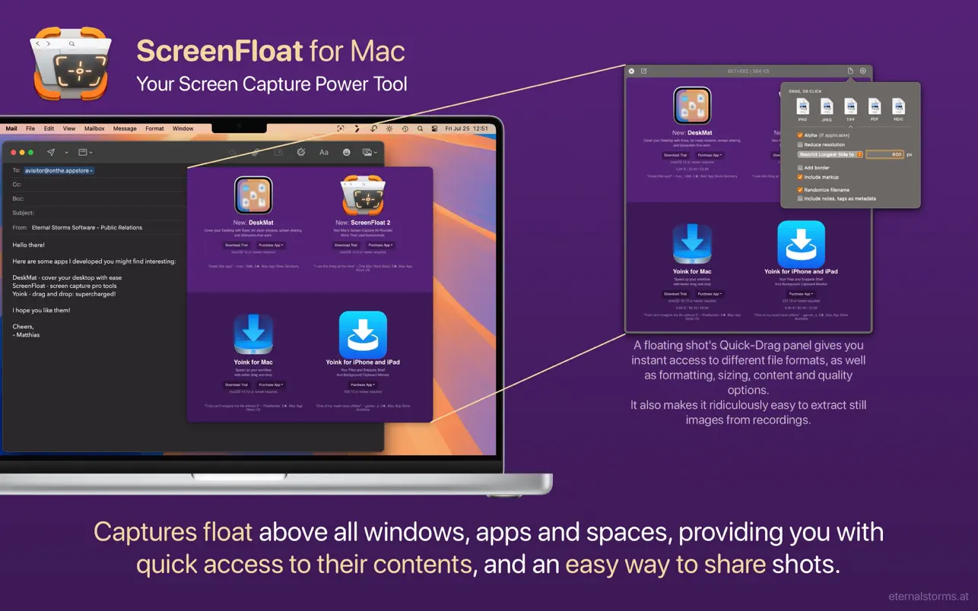This screenshot has height=611, width=978.
Task: Click the HEIC file format icon
Action: [898, 107]
